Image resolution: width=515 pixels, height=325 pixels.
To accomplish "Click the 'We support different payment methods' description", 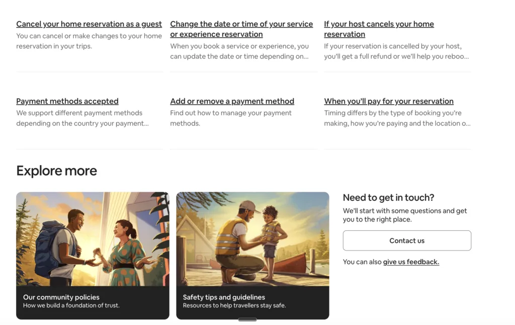I will tap(82, 118).
